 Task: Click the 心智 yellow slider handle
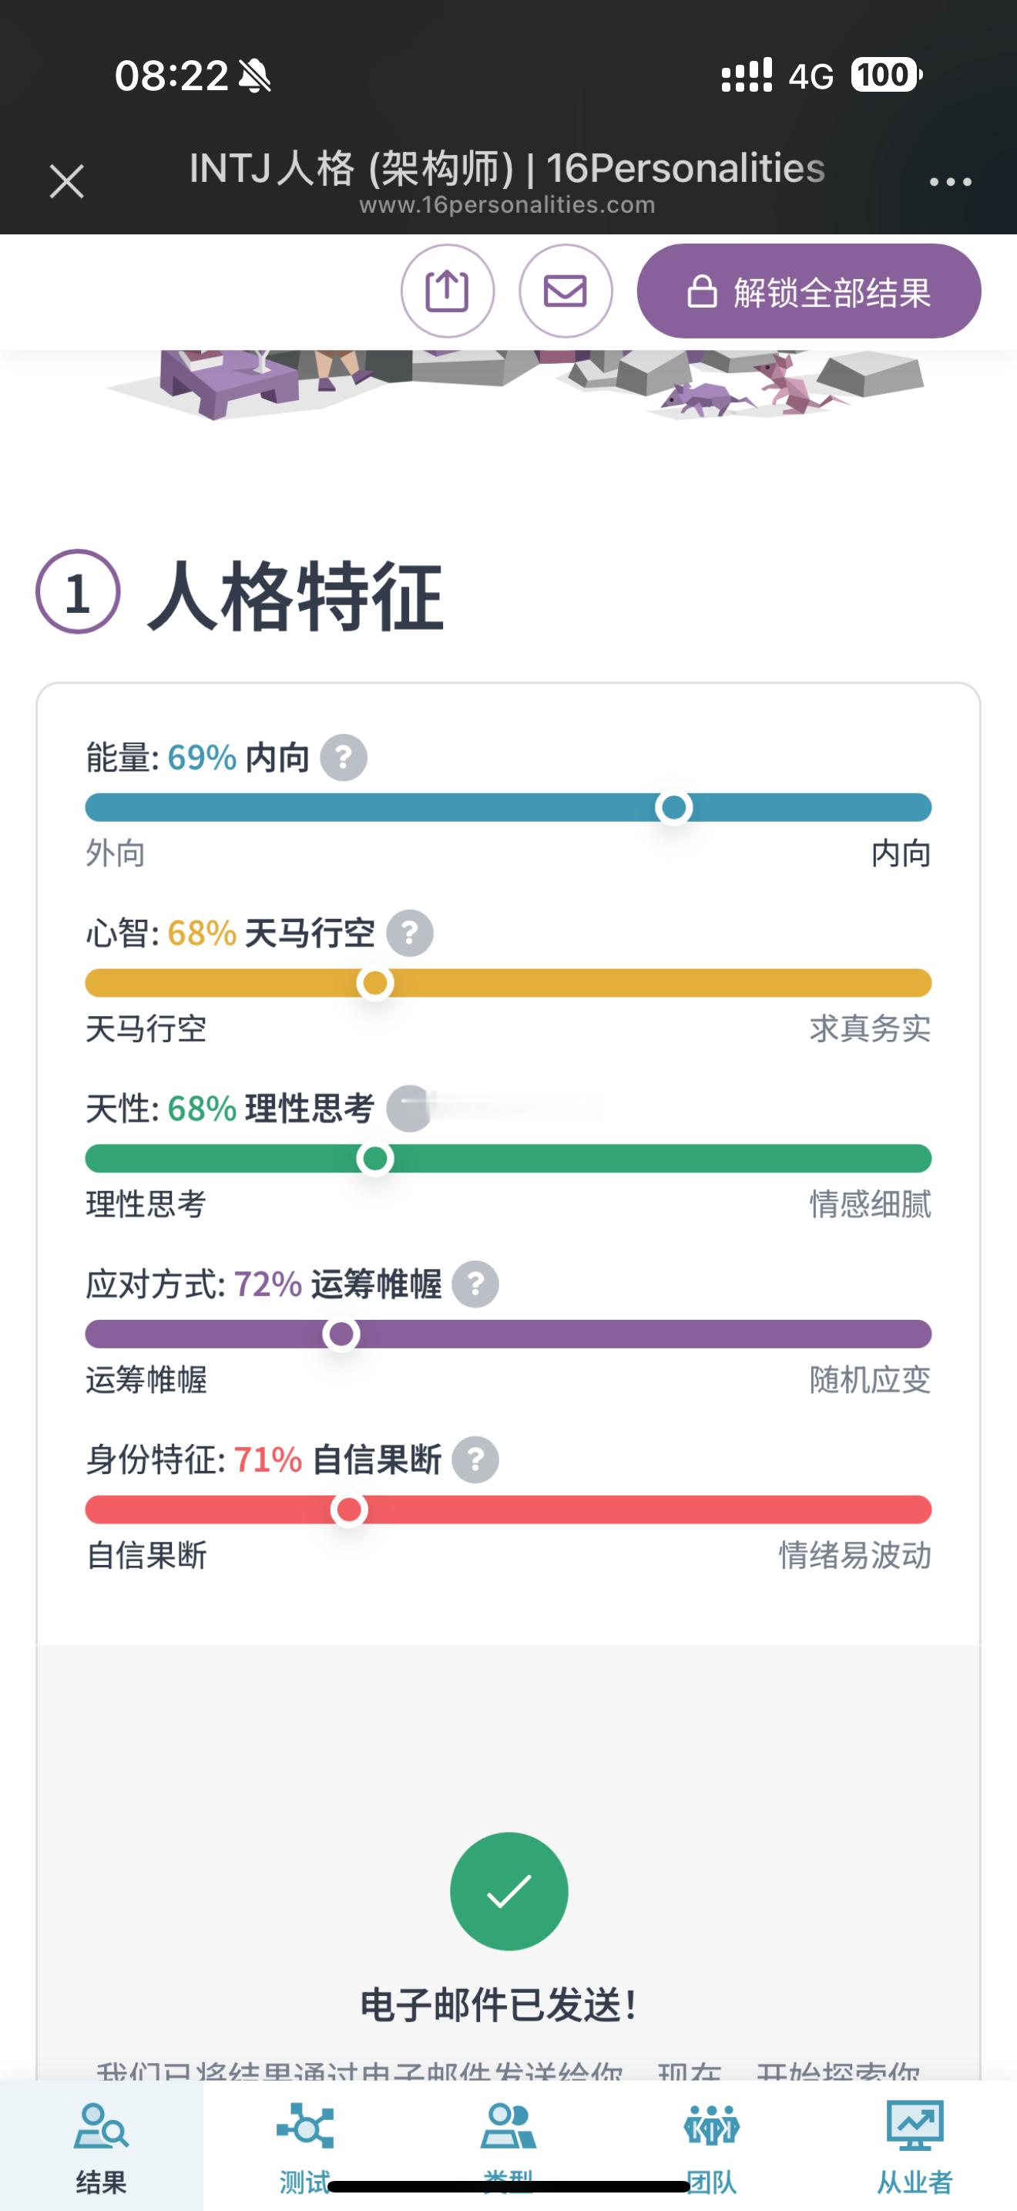(x=374, y=984)
